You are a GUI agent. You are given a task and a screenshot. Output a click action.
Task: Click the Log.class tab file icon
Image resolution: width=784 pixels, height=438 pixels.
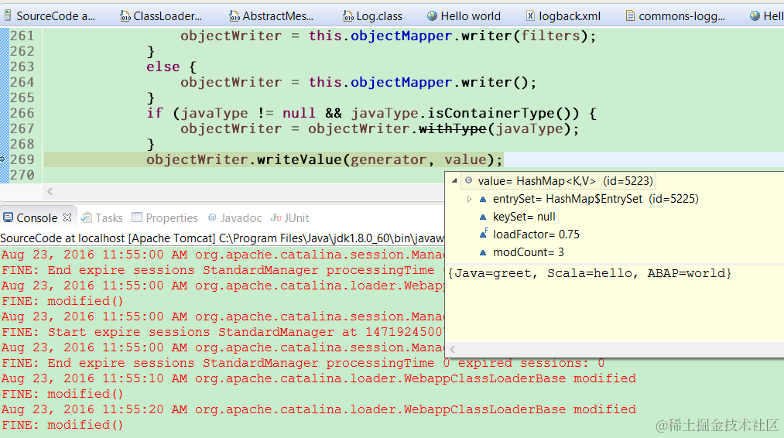point(348,16)
